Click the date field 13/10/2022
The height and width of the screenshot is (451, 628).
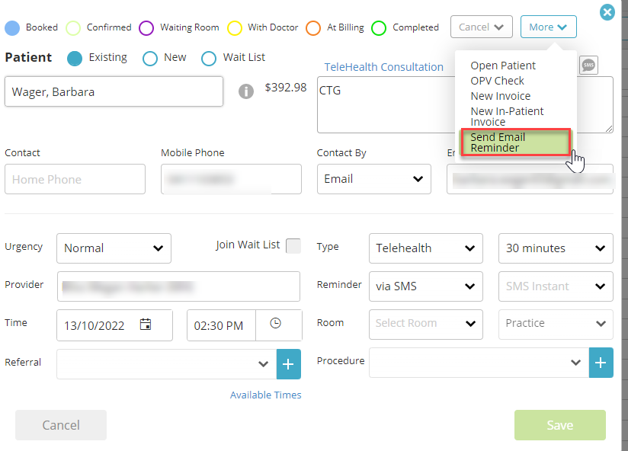tap(114, 325)
